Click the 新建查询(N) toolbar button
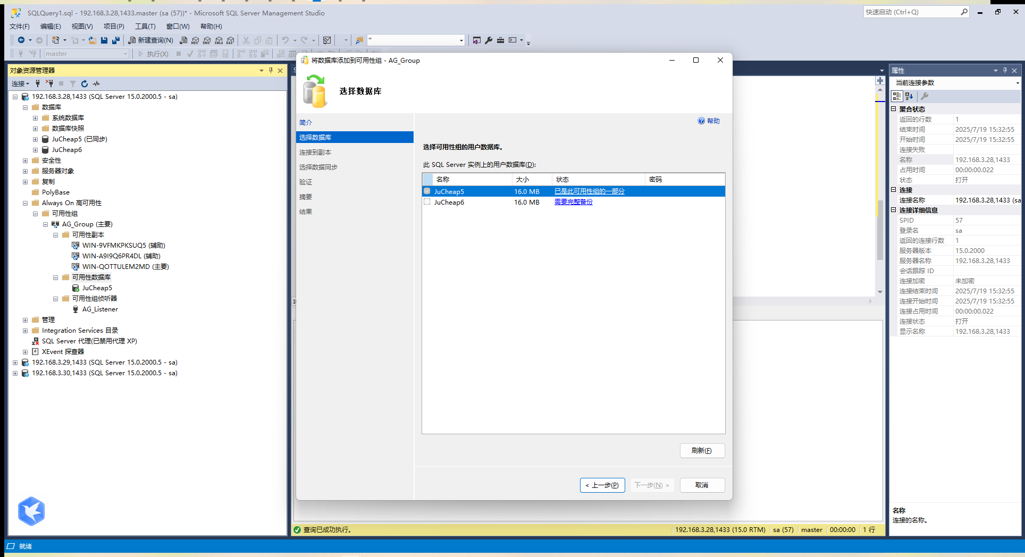The height and width of the screenshot is (557, 1025). tap(150, 40)
